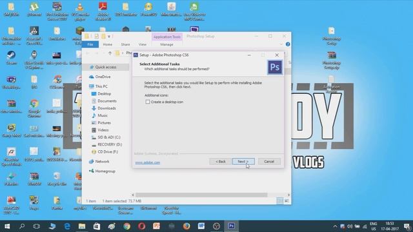
Task: Open the www.adobe.com link
Action: pyautogui.click(x=148, y=162)
